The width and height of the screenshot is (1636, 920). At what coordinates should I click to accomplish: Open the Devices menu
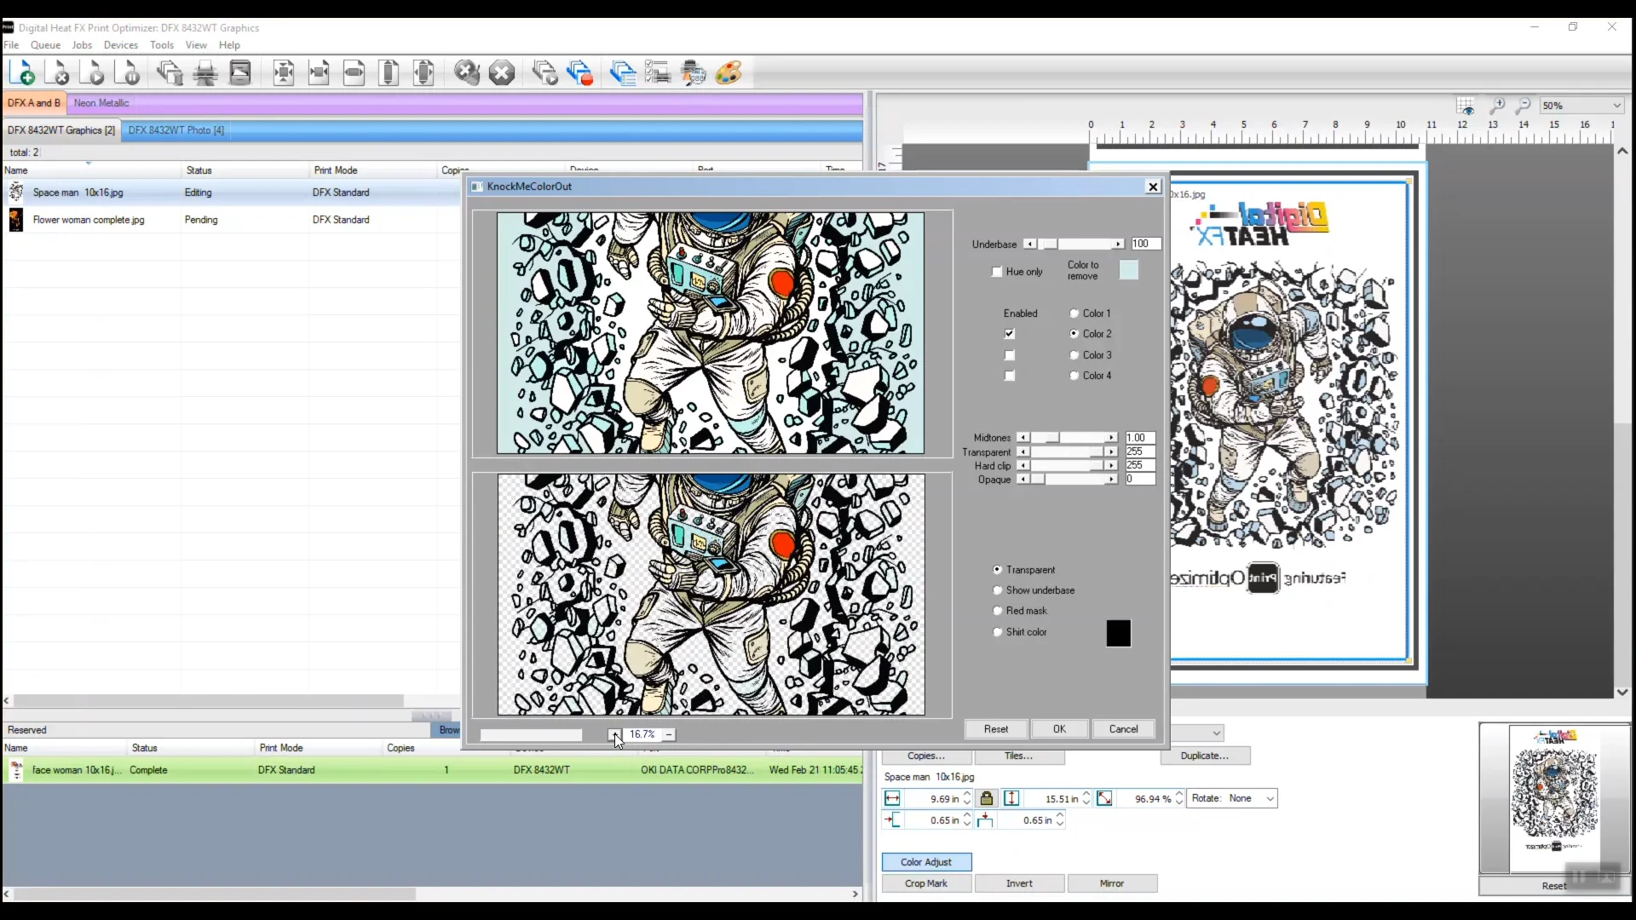[121, 45]
